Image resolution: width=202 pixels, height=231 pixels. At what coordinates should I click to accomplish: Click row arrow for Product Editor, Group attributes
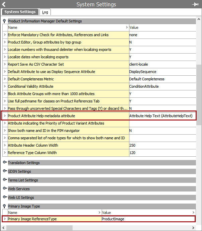pyautogui.click(x=5, y=42)
